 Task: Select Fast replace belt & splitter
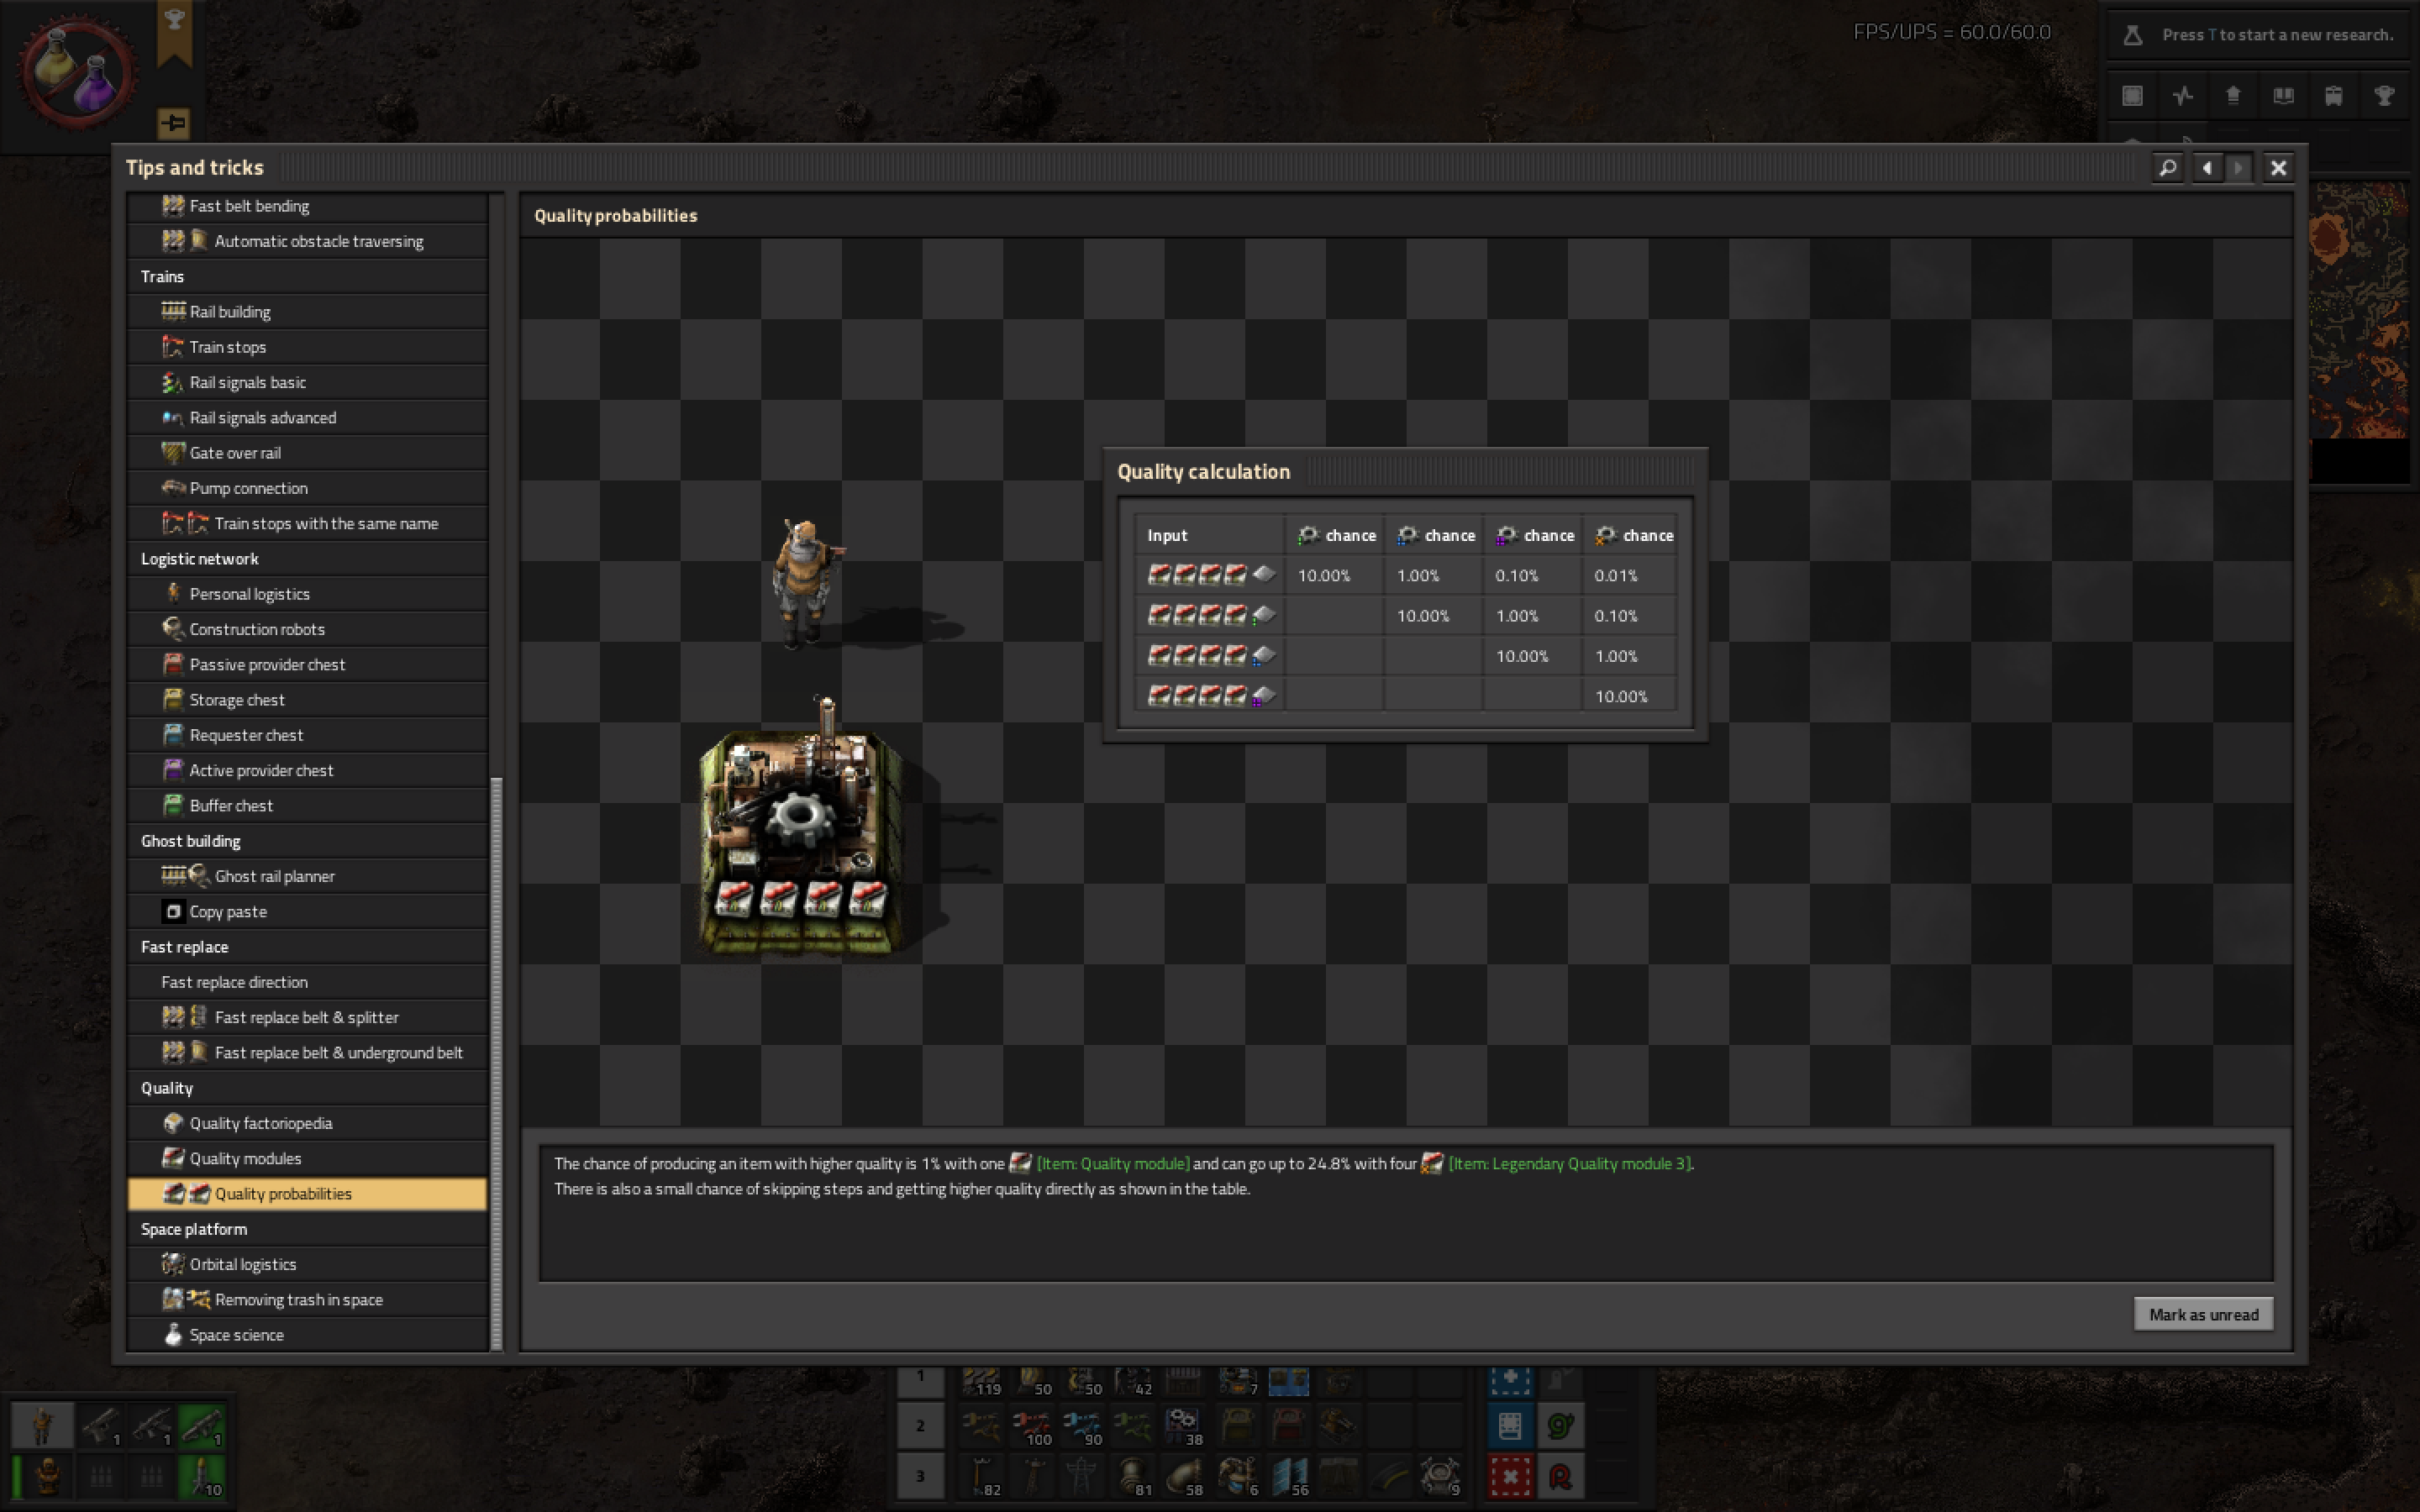coord(308,1017)
